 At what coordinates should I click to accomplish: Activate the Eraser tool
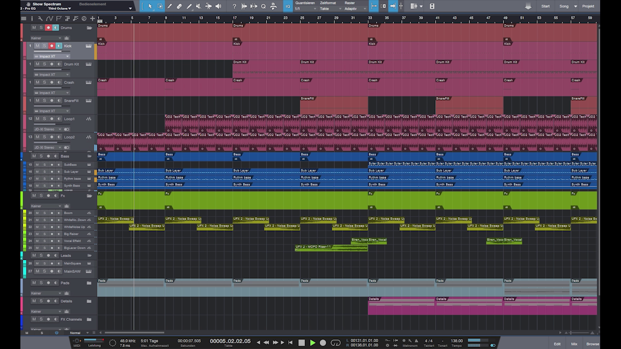(x=179, y=6)
